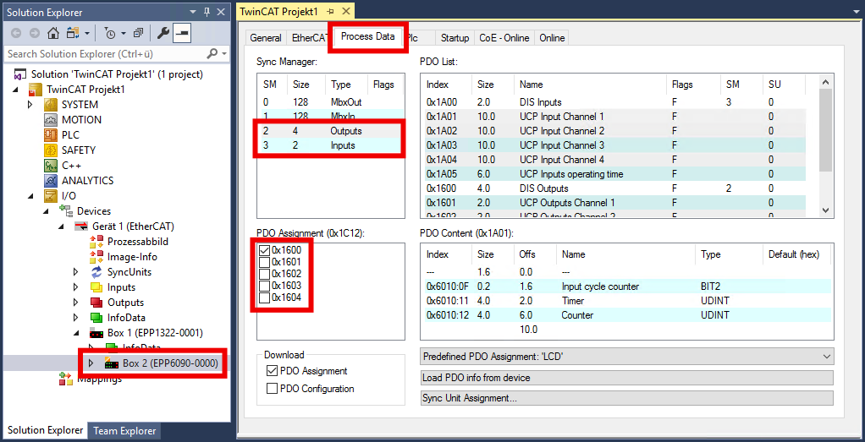865x442 pixels.
Task: Enable the Download PDO Configuration checkbox
Action: point(272,389)
